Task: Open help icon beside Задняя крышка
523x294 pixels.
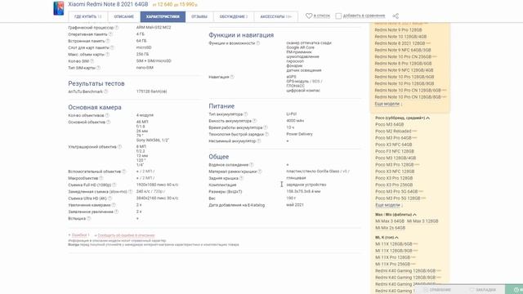Action: pyautogui.click(x=241, y=178)
